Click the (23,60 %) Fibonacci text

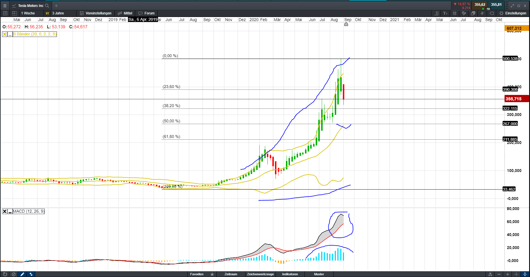(x=171, y=87)
